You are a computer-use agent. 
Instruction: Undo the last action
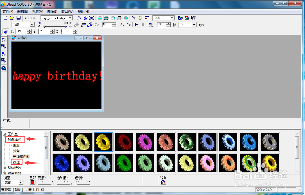coord(26,18)
